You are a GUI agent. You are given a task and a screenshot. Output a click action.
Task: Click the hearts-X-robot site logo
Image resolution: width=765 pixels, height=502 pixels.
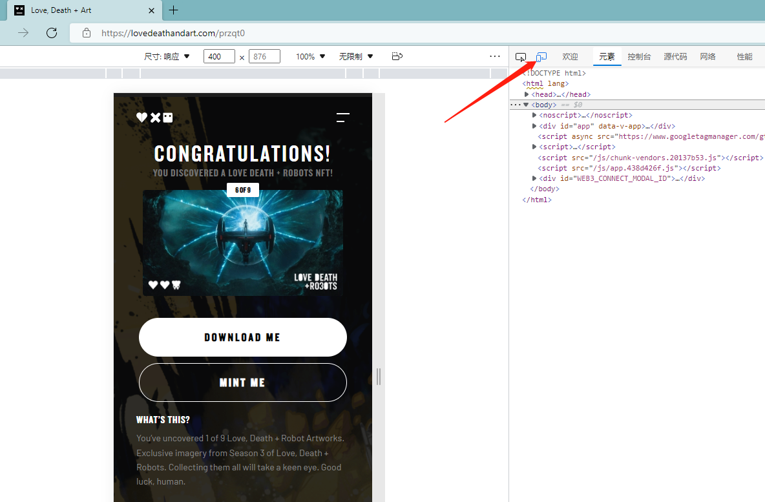154,118
